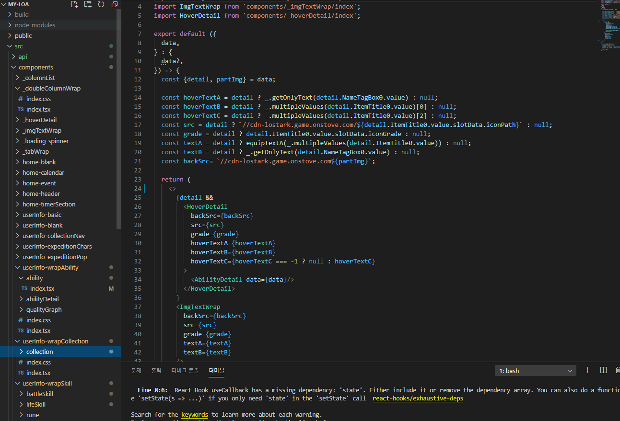
Task: Expand the _imgTextWrap folder
Action: [x=59, y=130]
